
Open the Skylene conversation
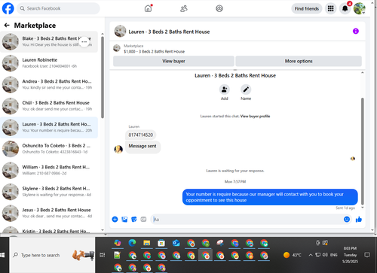[49, 192]
